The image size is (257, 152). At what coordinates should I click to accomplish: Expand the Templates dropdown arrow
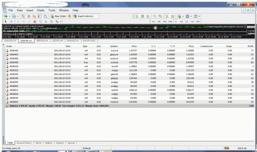tap(199, 16)
